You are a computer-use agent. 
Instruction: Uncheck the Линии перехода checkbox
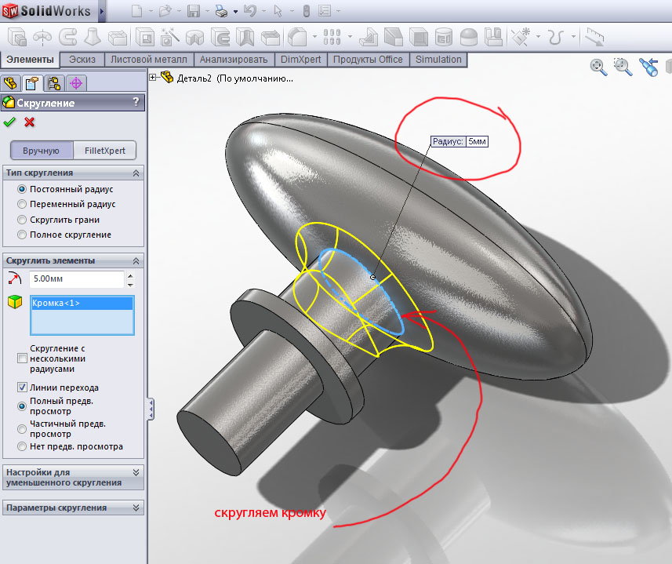(22, 388)
